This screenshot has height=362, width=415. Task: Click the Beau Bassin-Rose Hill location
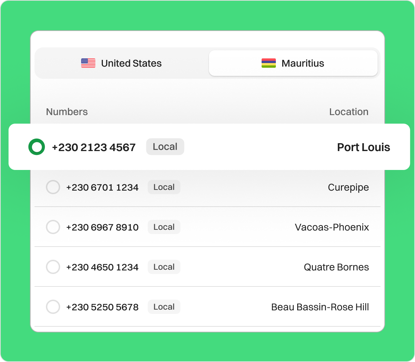pos(320,307)
